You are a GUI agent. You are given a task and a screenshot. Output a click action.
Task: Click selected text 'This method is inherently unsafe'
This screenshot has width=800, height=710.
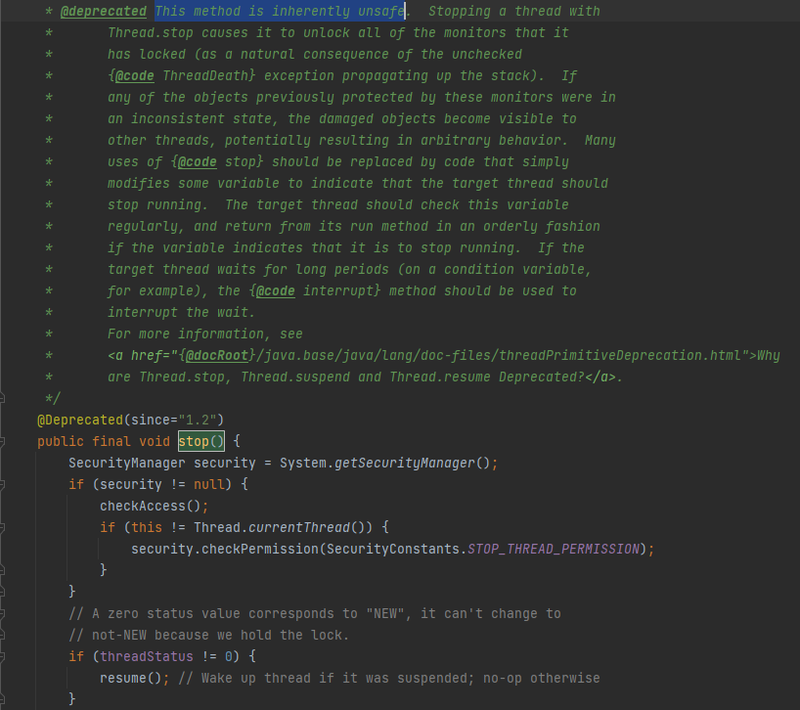[x=280, y=11]
